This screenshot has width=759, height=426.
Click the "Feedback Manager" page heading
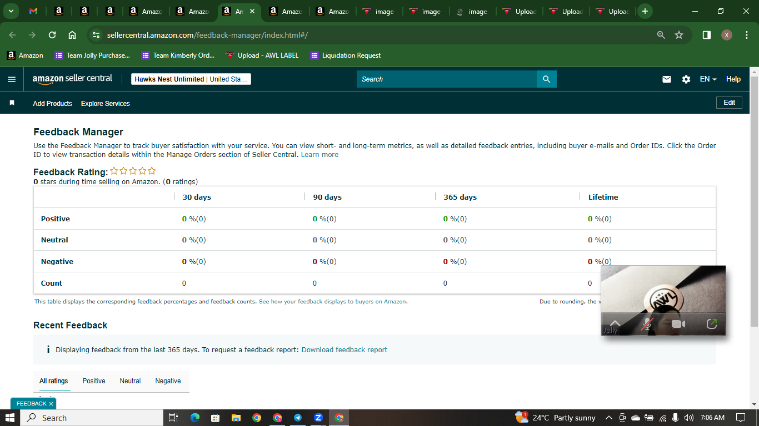pyautogui.click(x=78, y=132)
